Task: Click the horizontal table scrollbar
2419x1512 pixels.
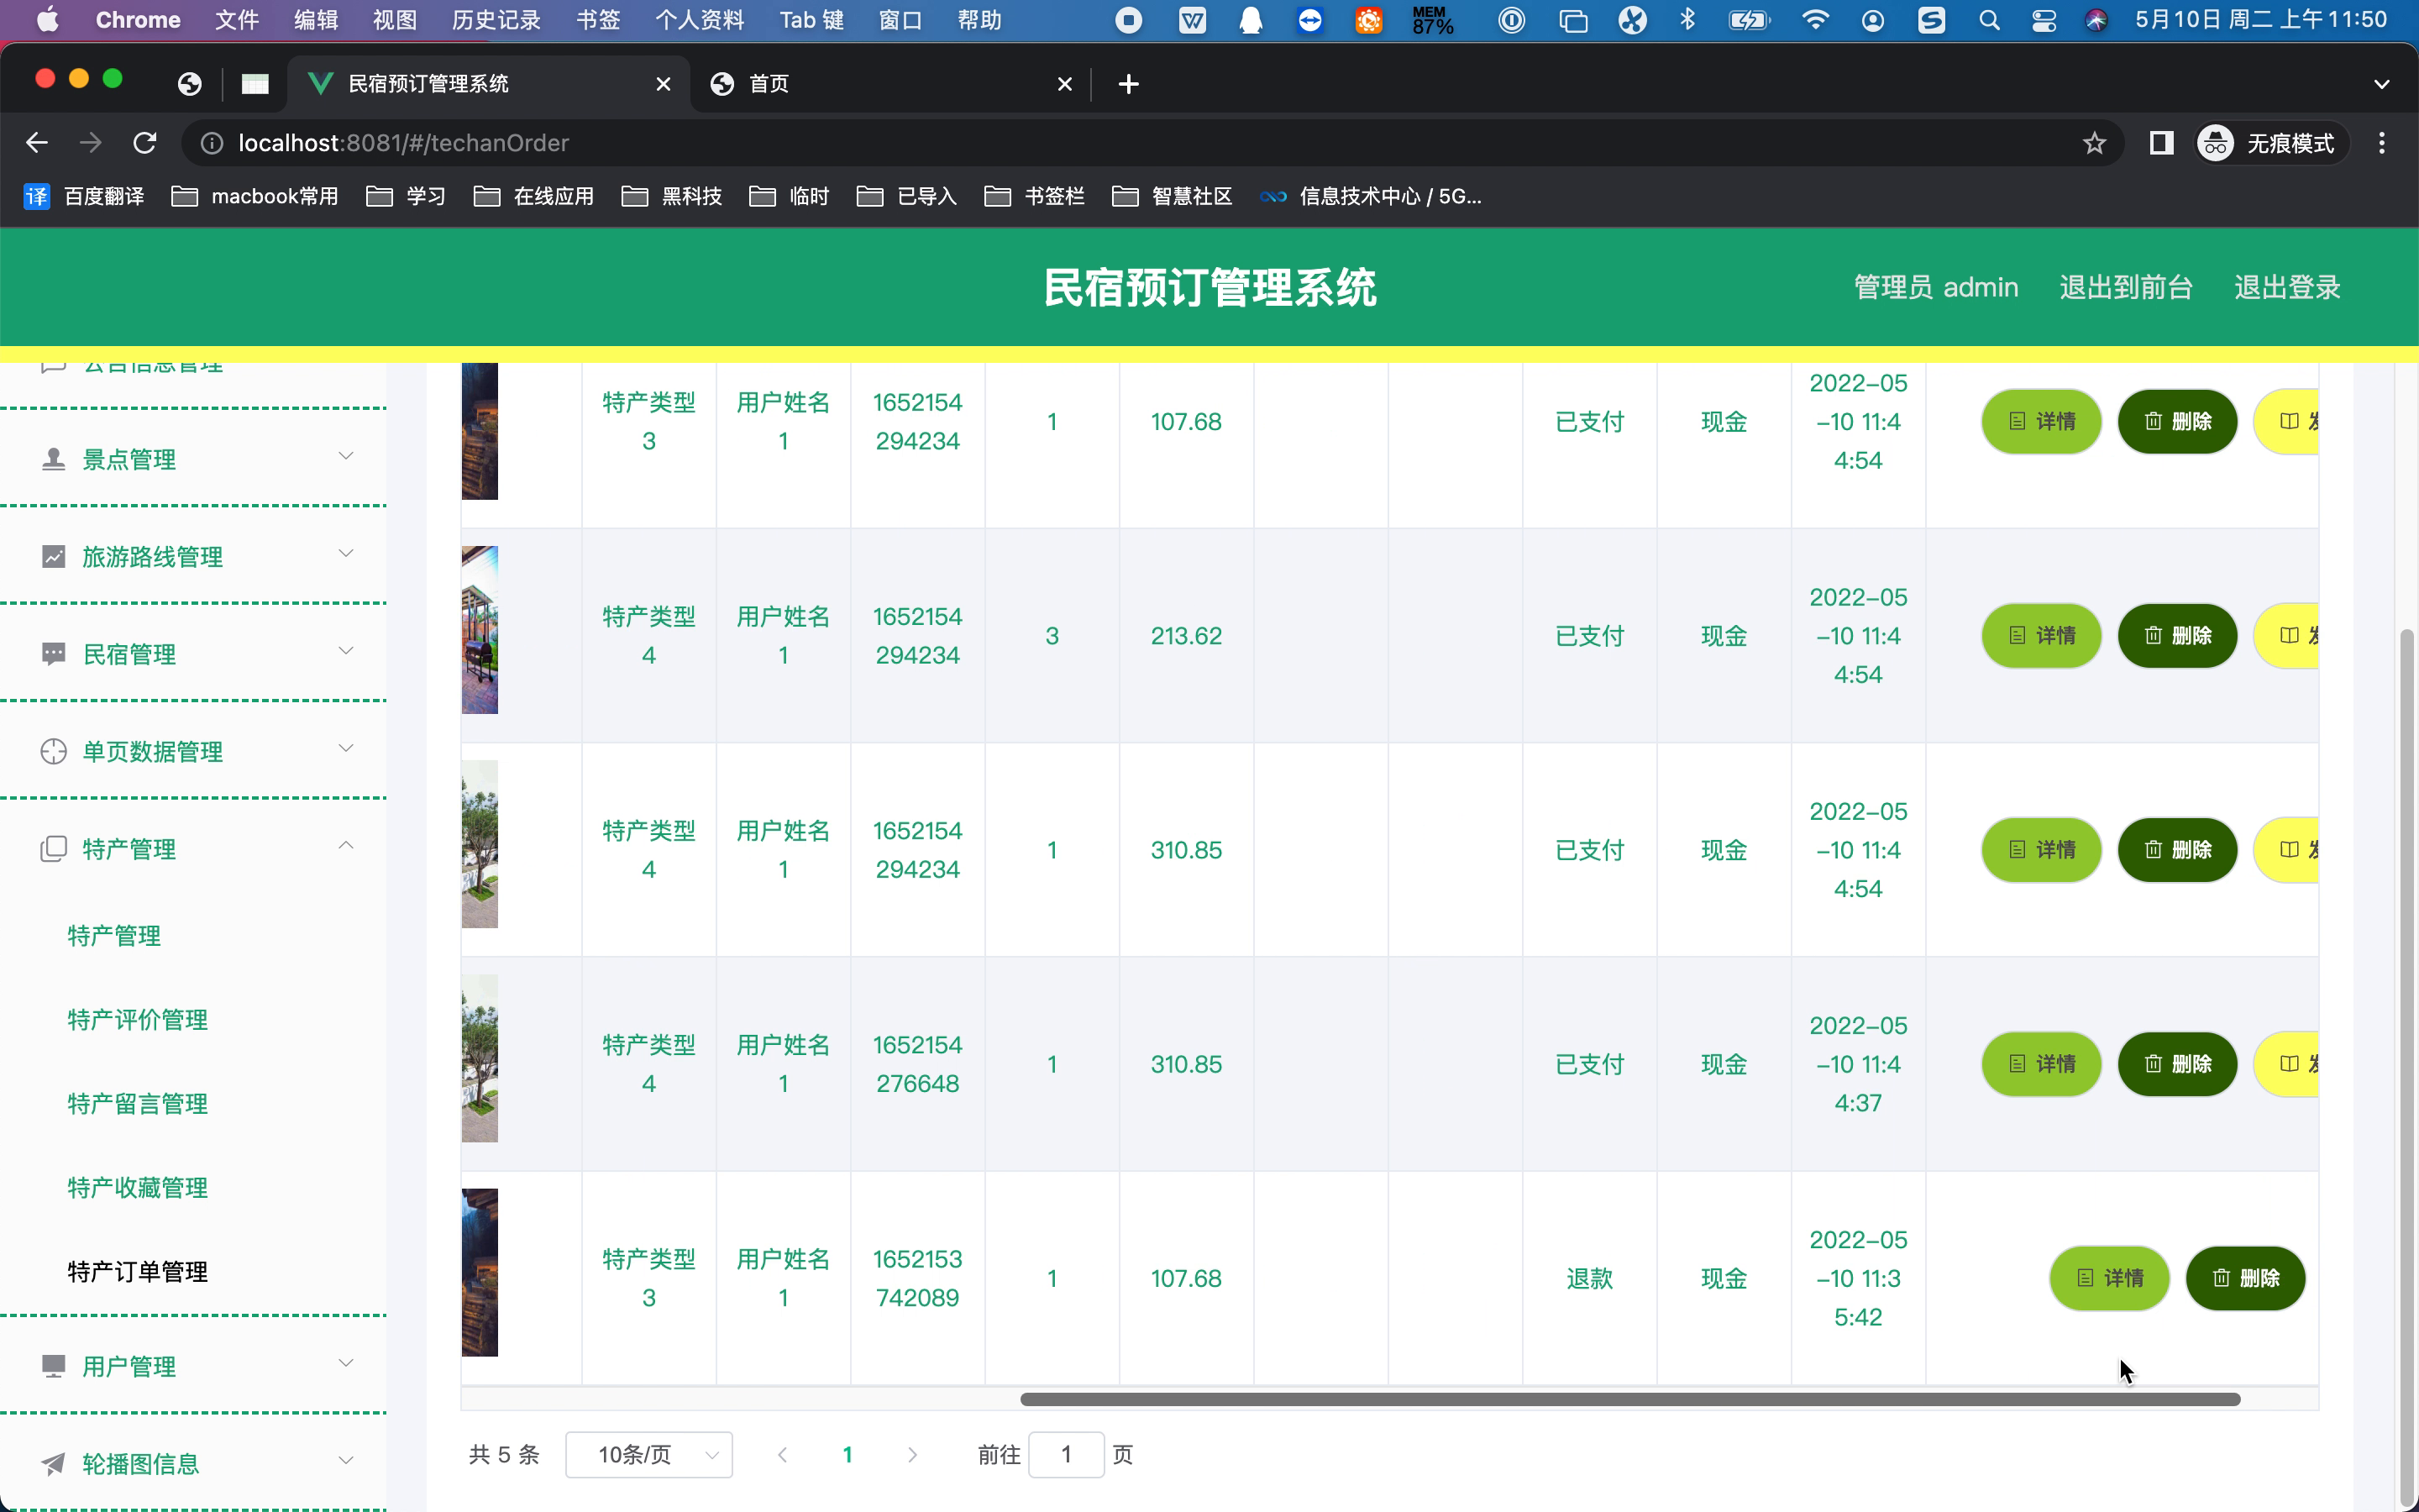Action: click(1629, 1399)
